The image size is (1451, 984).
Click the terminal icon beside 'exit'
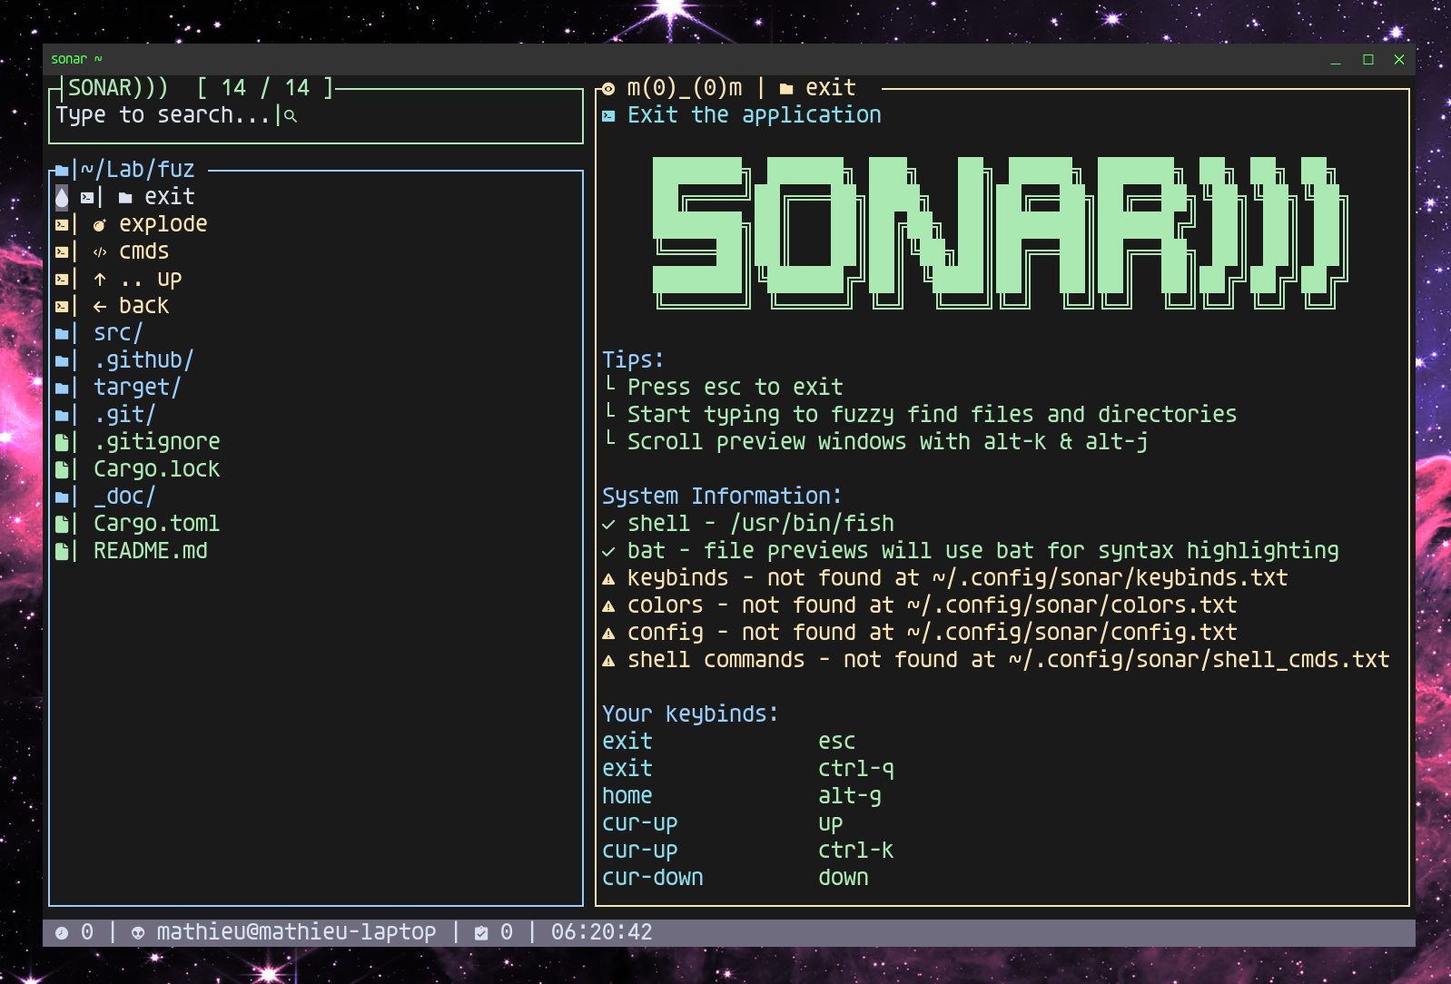(87, 198)
